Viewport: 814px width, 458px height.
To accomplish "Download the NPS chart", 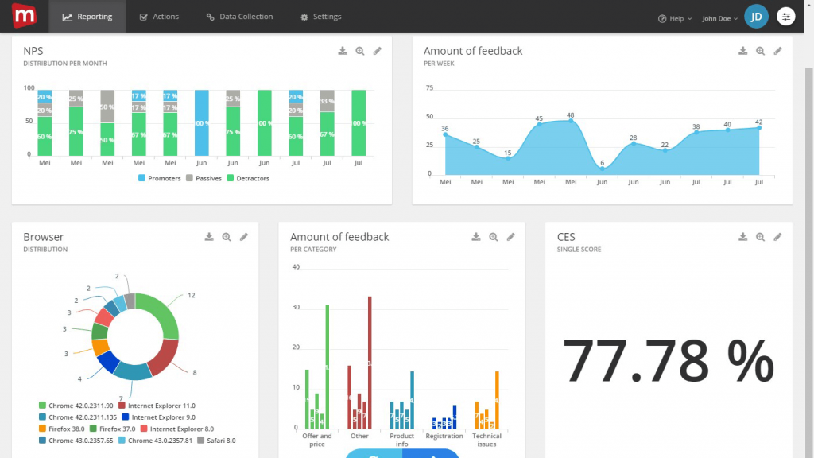I will coord(343,51).
